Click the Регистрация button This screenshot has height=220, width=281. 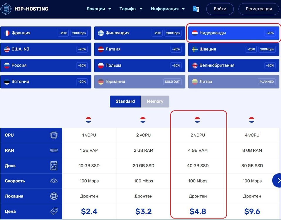(259, 9)
